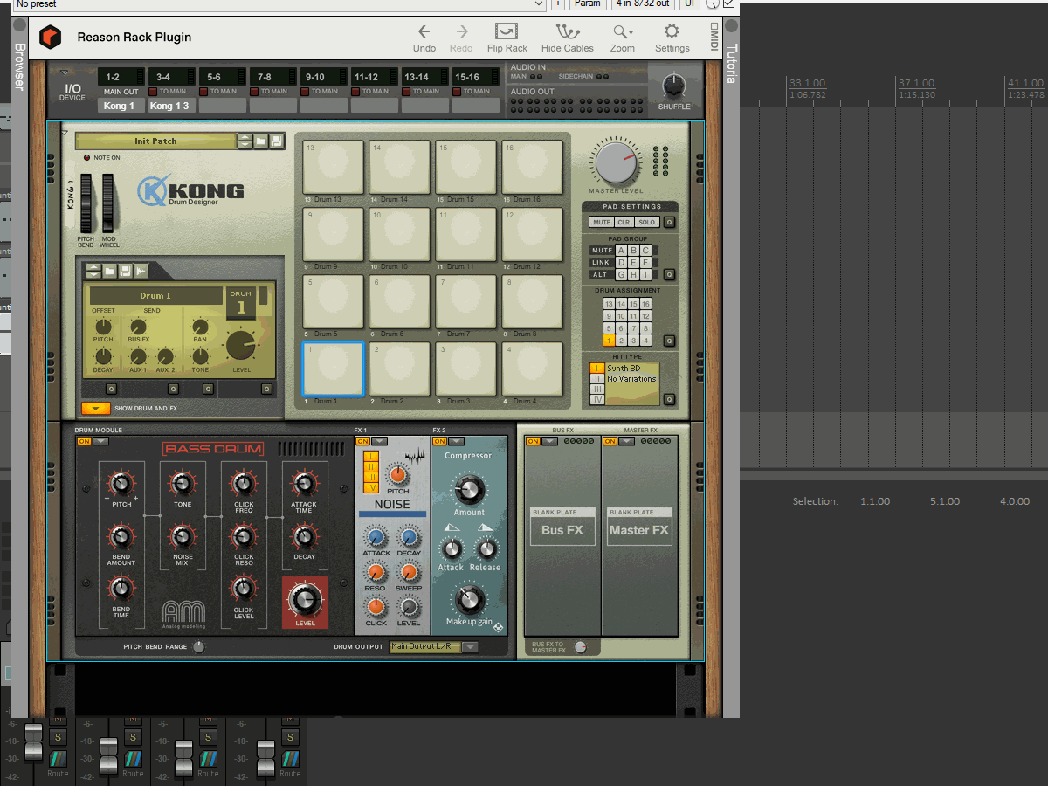
Task: Assign pad to mute group A
Action: point(621,251)
